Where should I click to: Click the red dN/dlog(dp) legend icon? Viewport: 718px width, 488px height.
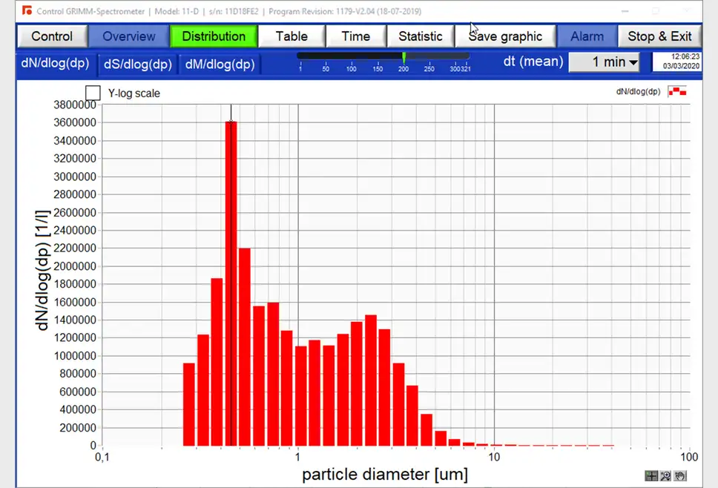pyautogui.click(x=677, y=92)
